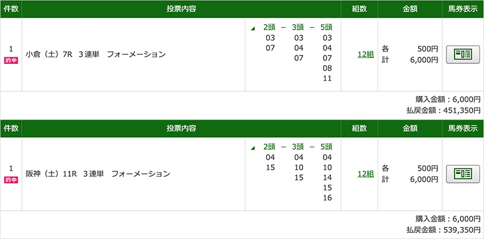Click payout amount 539,350円
Screen dimensions: 484x239
(462, 229)
